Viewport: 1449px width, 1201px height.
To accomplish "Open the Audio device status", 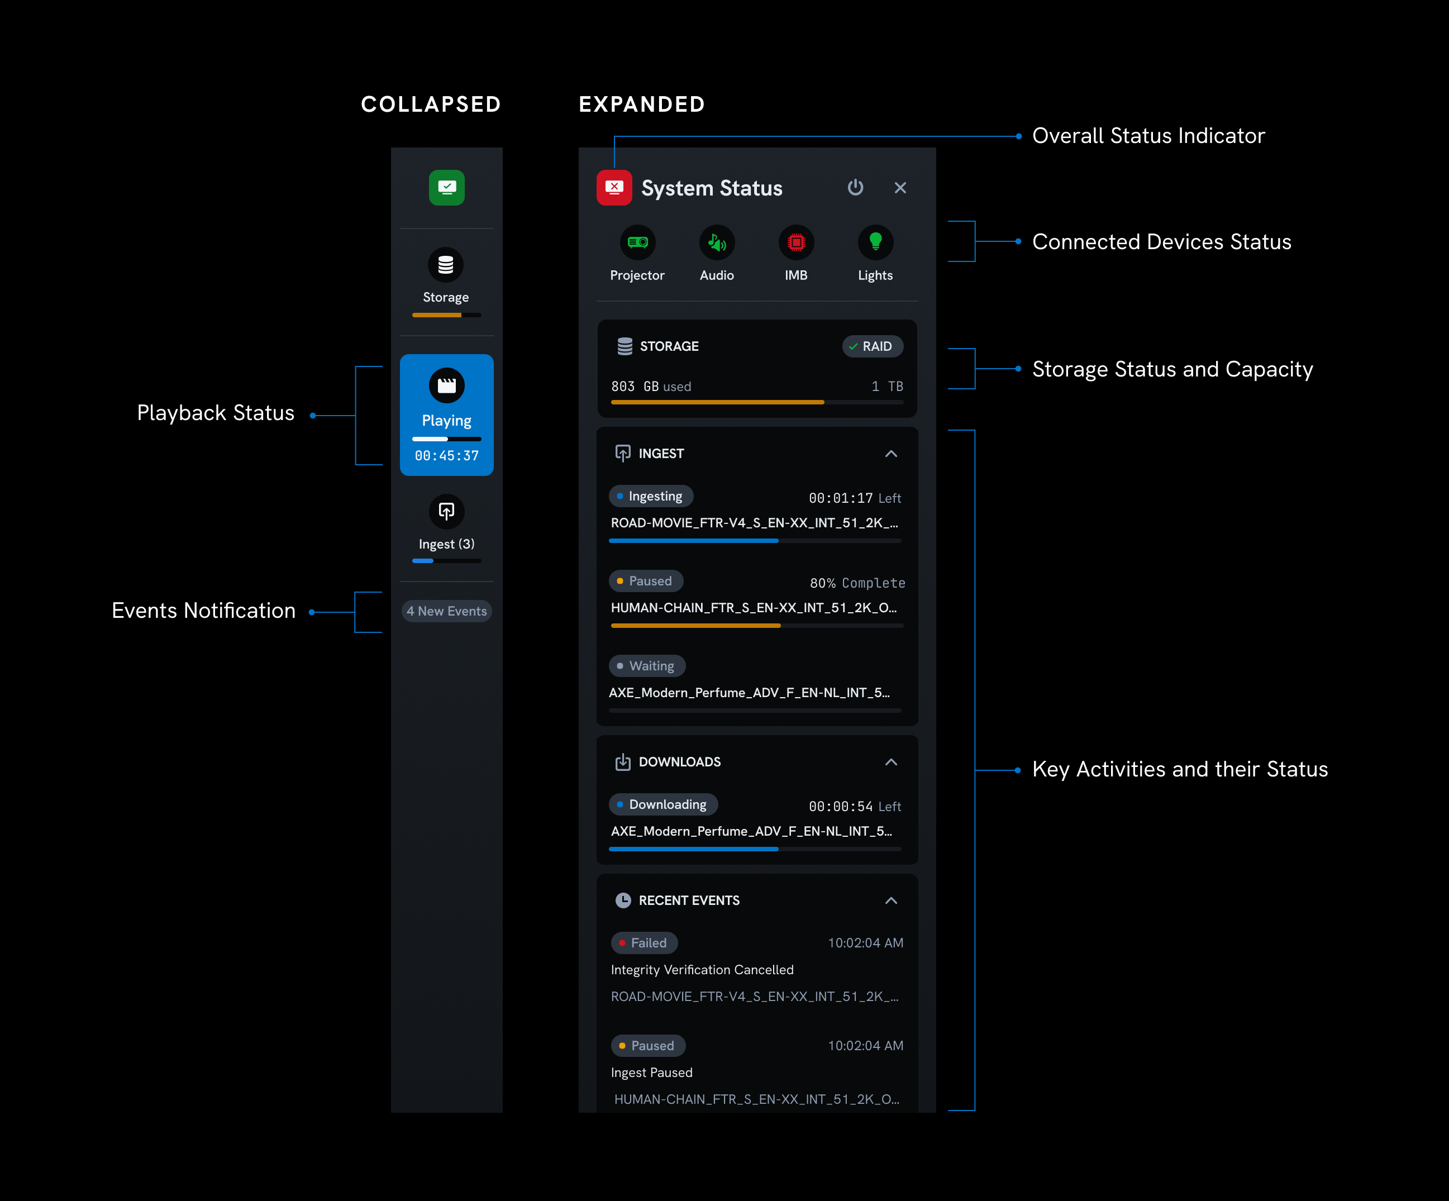I will pos(717,254).
